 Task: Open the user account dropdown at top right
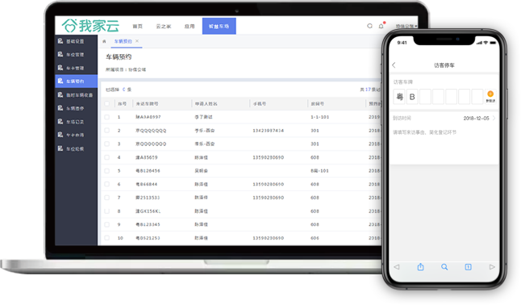[x=406, y=26]
